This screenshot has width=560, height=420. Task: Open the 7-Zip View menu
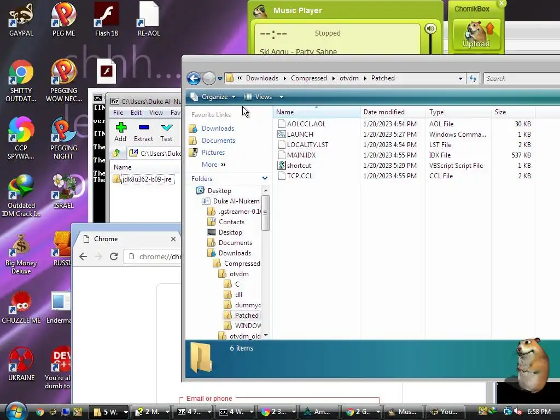coord(156,113)
